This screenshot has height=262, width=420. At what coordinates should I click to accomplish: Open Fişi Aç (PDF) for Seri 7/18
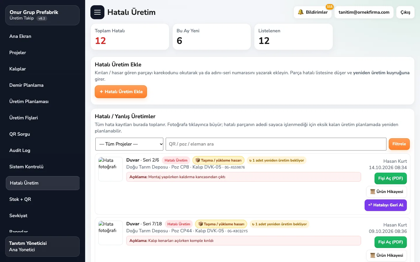tap(391, 242)
